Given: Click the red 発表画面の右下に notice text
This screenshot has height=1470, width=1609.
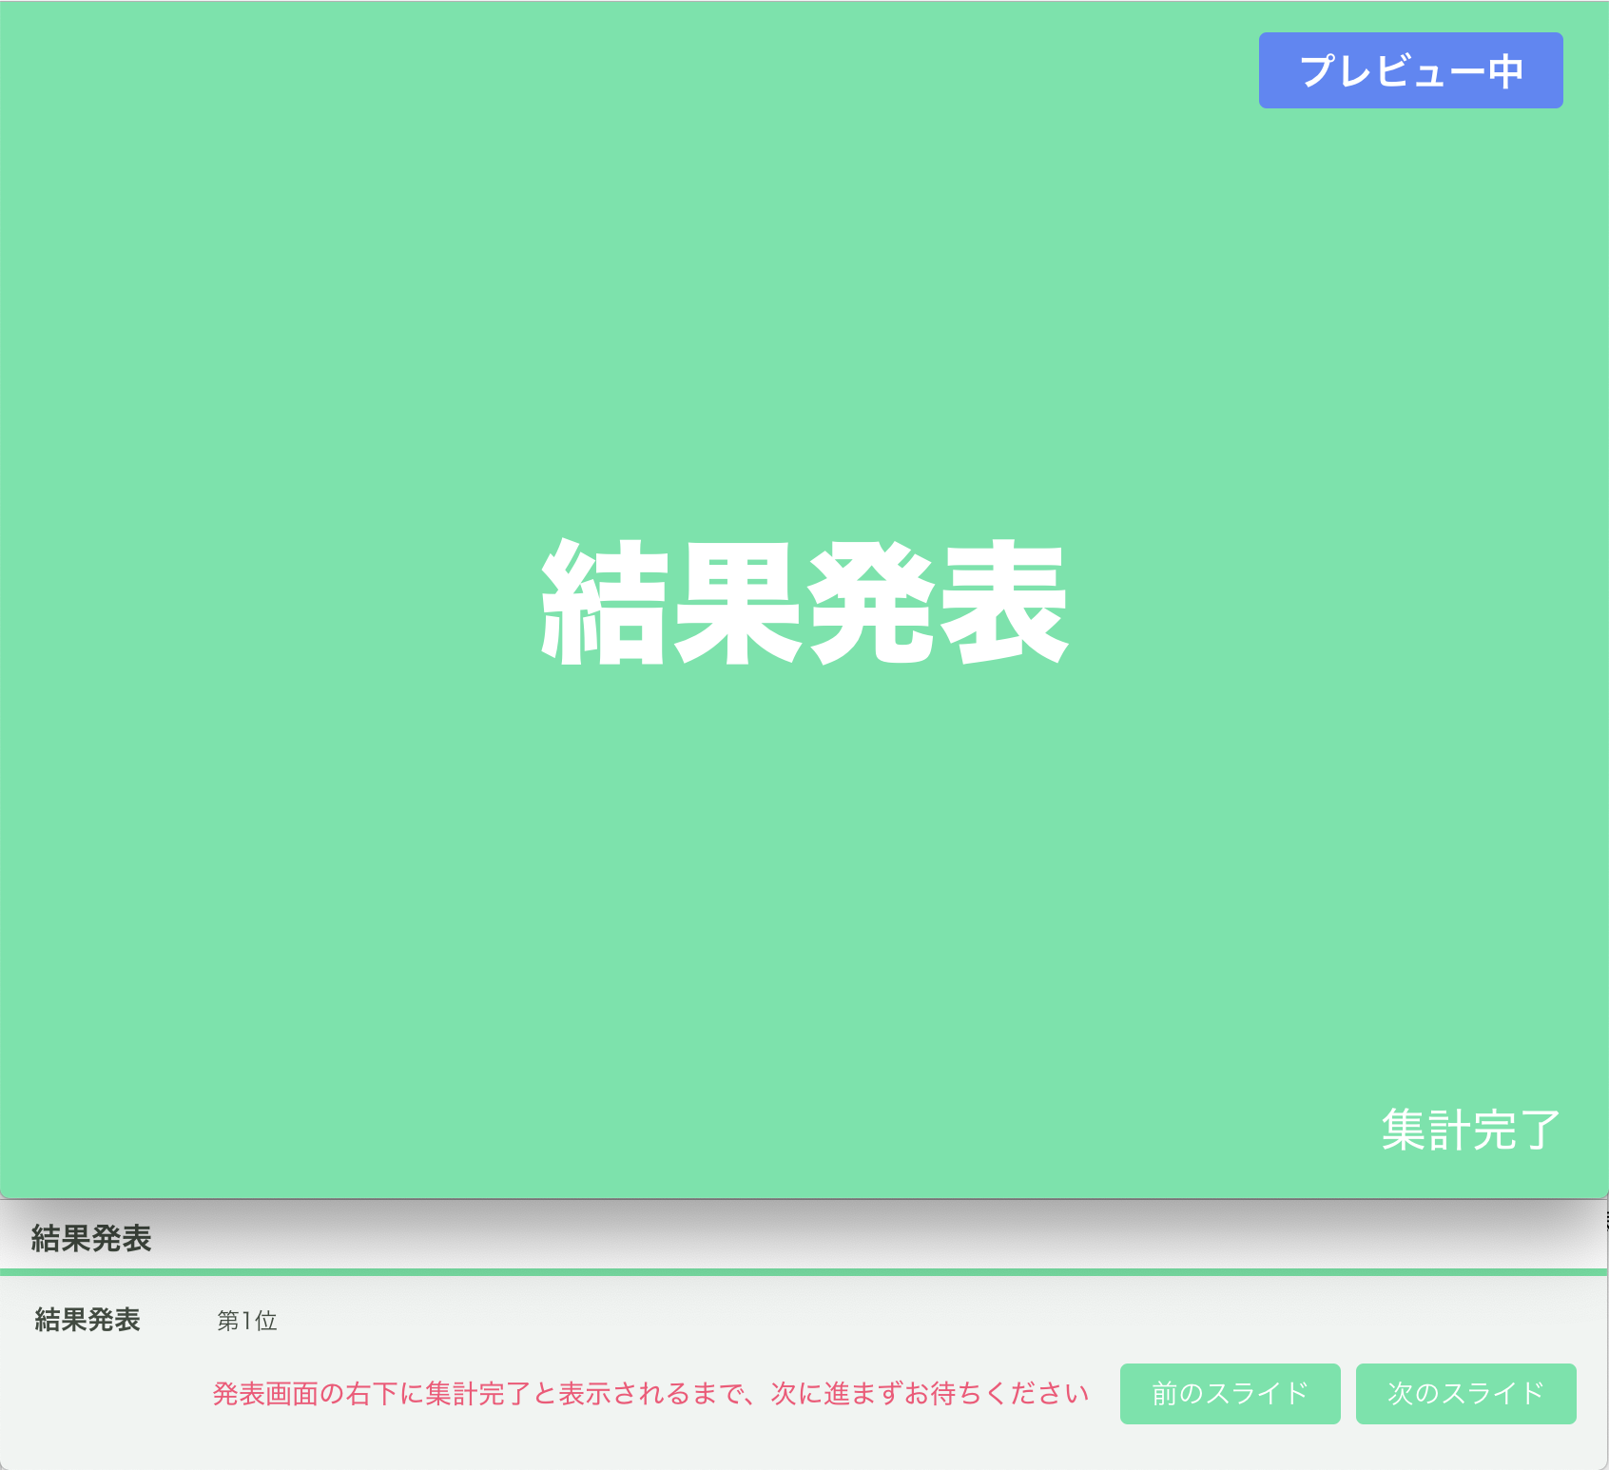Looking at the screenshot, I should 650,1394.
